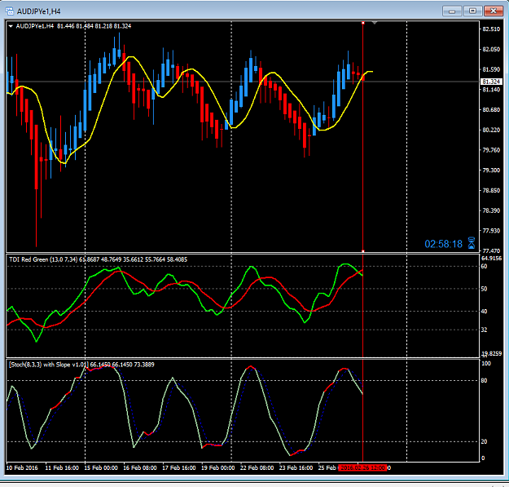
Task: Click the 23 Feb 16:00 time label
Action: pos(296,467)
